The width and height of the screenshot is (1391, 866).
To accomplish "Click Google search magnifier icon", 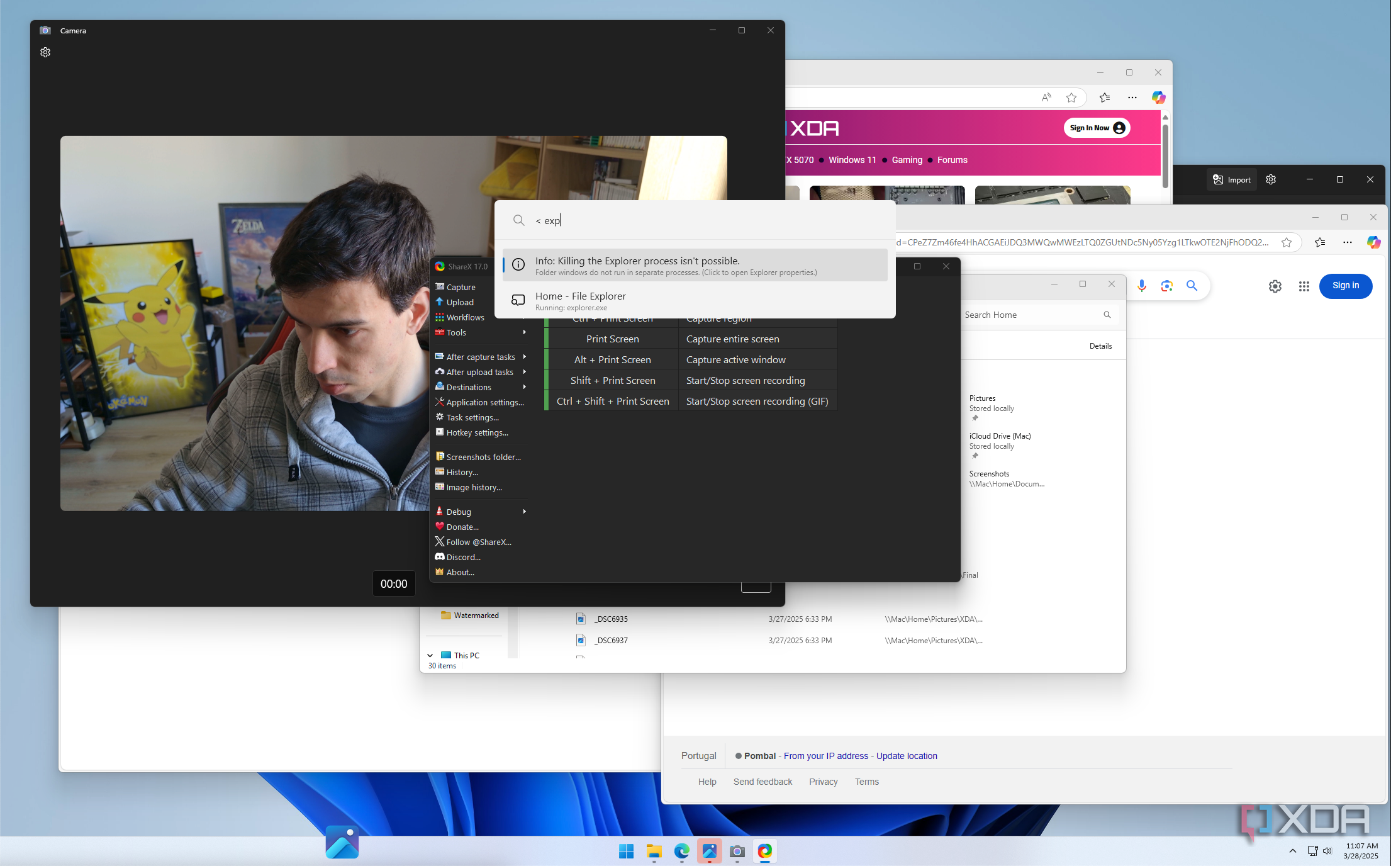I will pos(1192,286).
